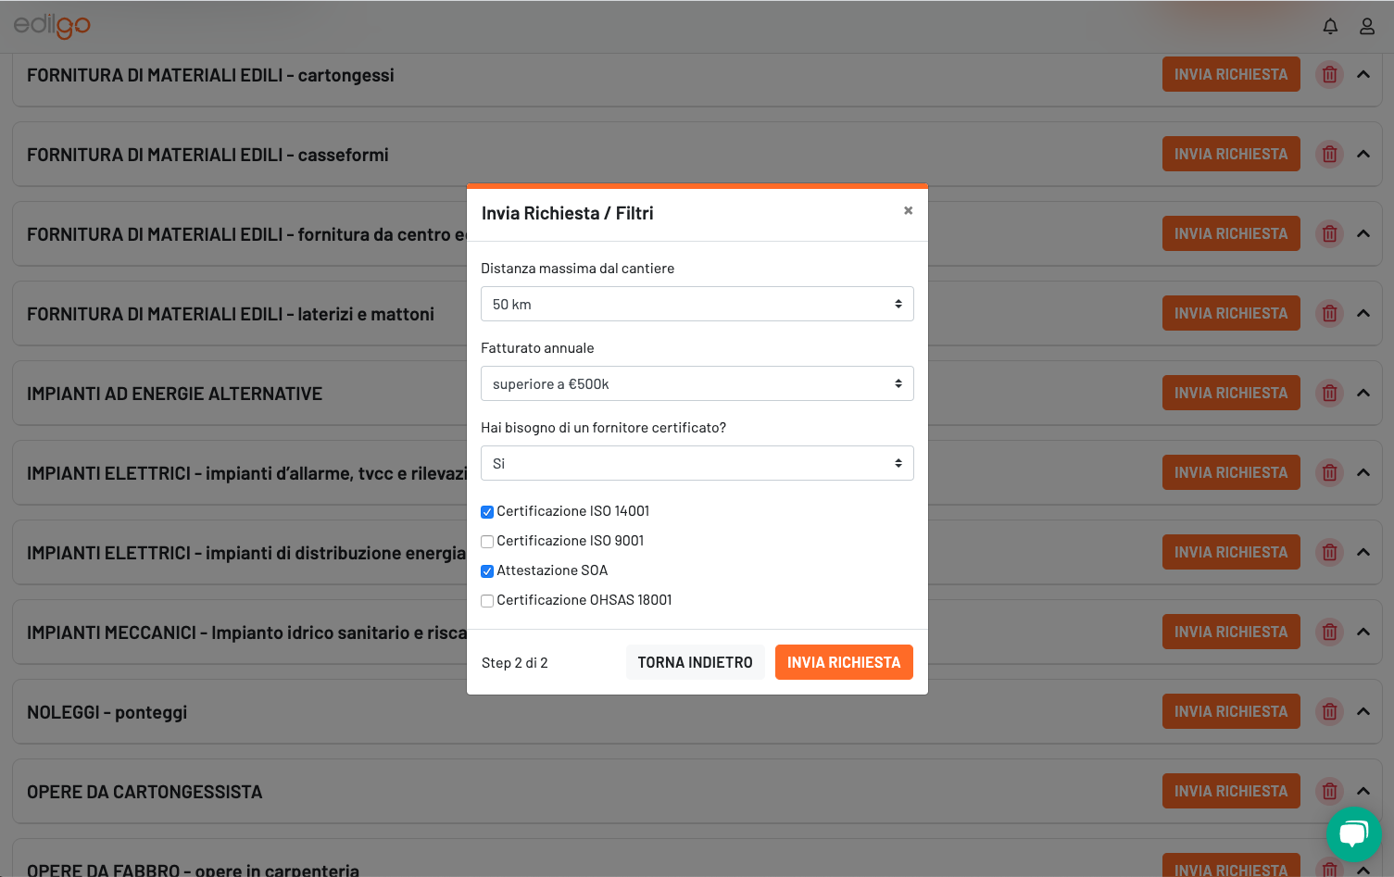The height and width of the screenshot is (877, 1394).
Task: Collapse the casseformi row chevron
Action: click(1363, 155)
